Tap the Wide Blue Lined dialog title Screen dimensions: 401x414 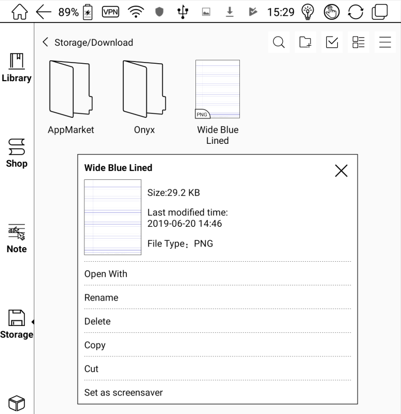tap(118, 168)
